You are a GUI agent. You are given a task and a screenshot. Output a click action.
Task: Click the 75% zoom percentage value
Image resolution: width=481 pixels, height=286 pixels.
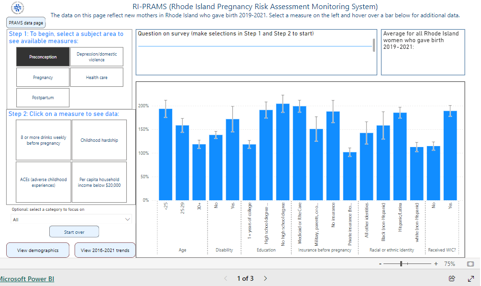449,264
